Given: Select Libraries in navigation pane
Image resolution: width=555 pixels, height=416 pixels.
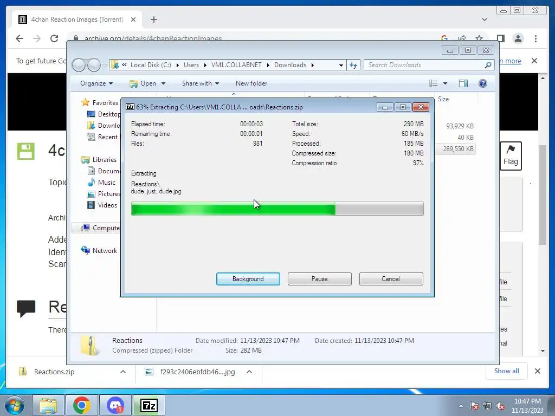Looking at the screenshot, I should click(105, 160).
